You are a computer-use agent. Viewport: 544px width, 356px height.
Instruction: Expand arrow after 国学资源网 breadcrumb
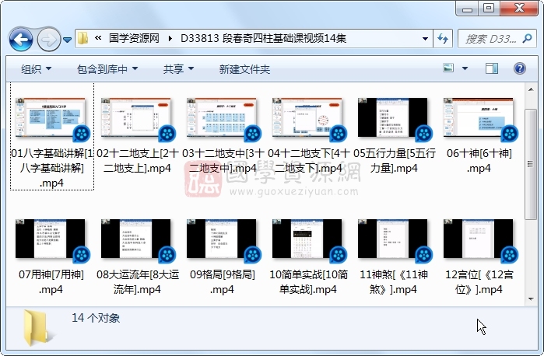click(x=170, y=39)
